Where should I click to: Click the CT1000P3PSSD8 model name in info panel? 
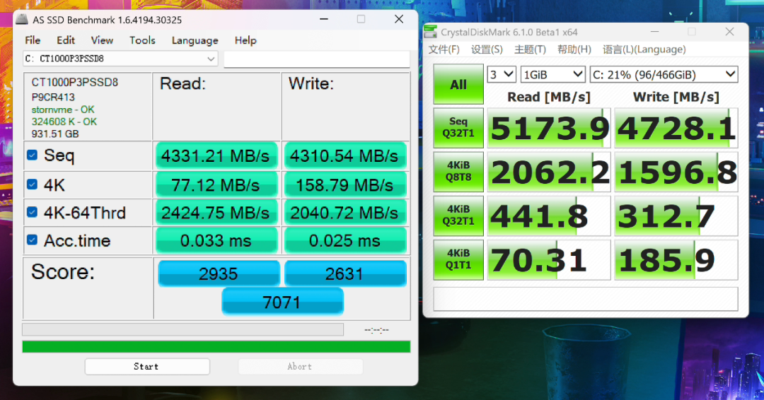coord(74,83)
